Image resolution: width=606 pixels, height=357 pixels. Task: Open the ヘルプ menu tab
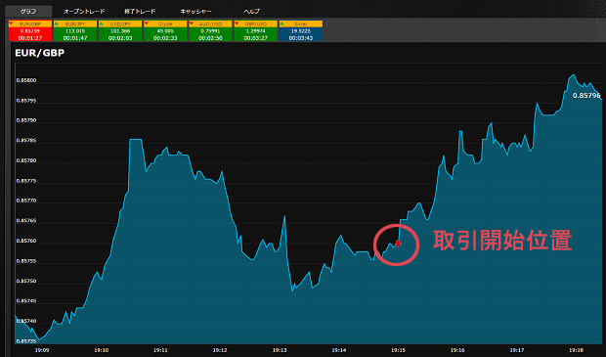(251, 11)
